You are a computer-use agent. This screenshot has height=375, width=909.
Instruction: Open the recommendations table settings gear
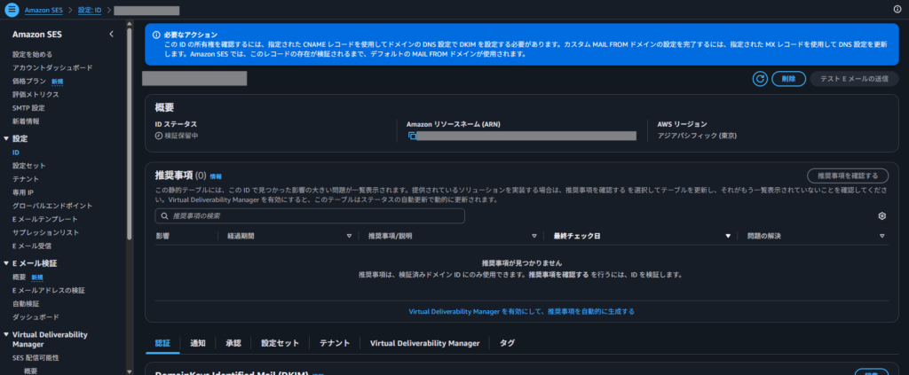coord(881,215)
